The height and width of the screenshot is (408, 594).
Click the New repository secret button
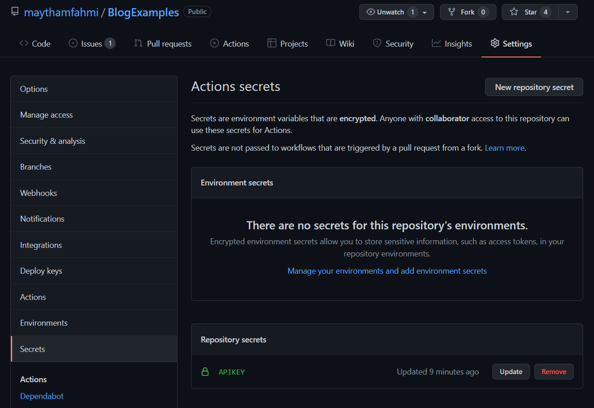(534, 87)
